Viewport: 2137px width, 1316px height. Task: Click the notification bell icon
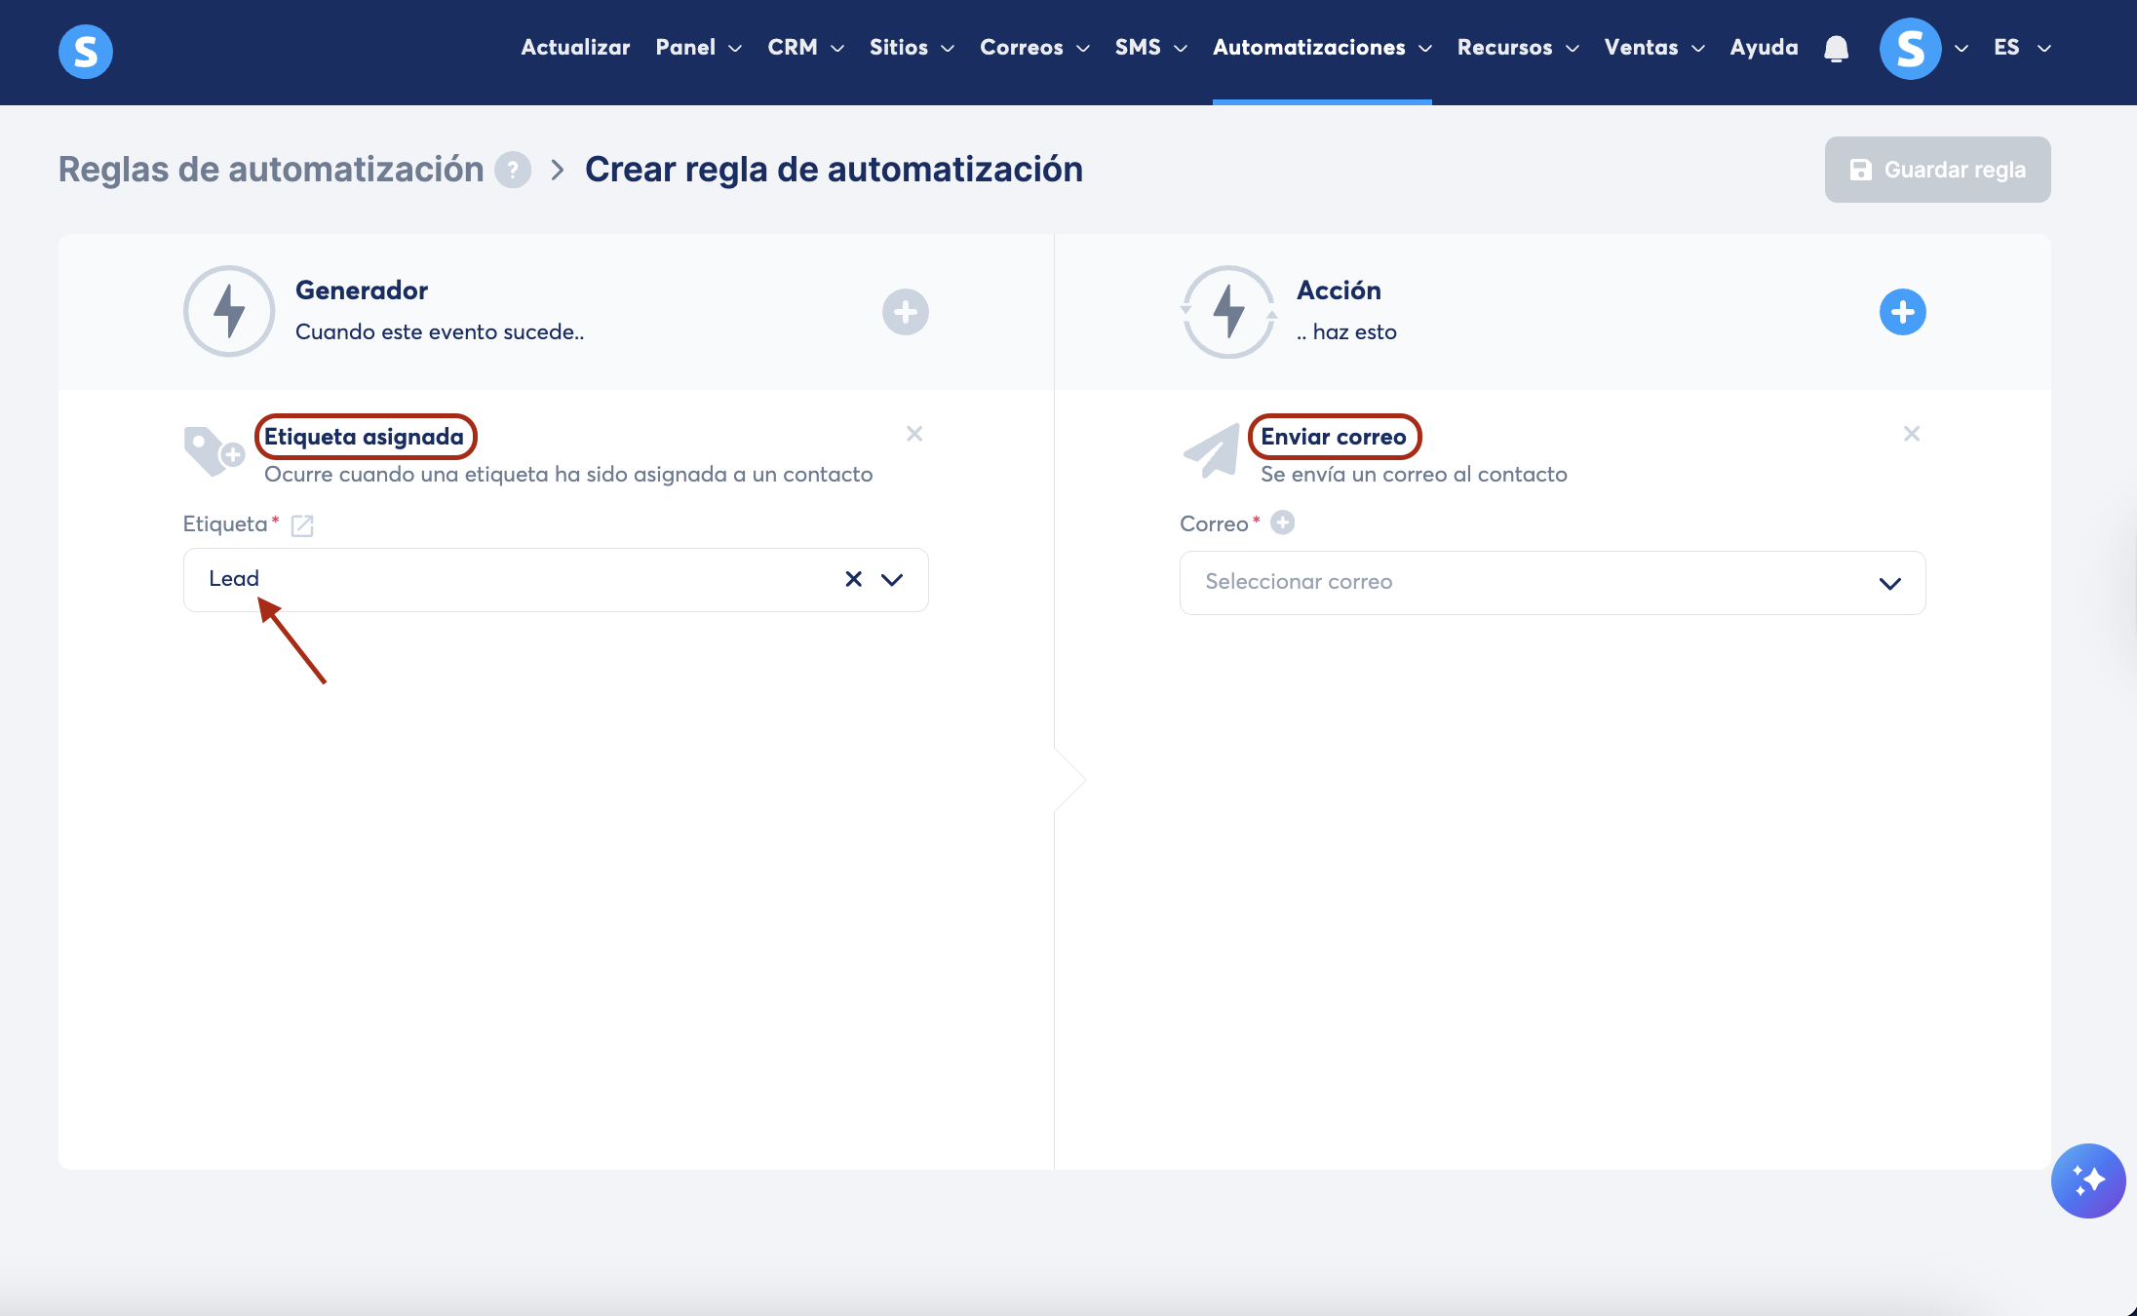click(1836, 49)
